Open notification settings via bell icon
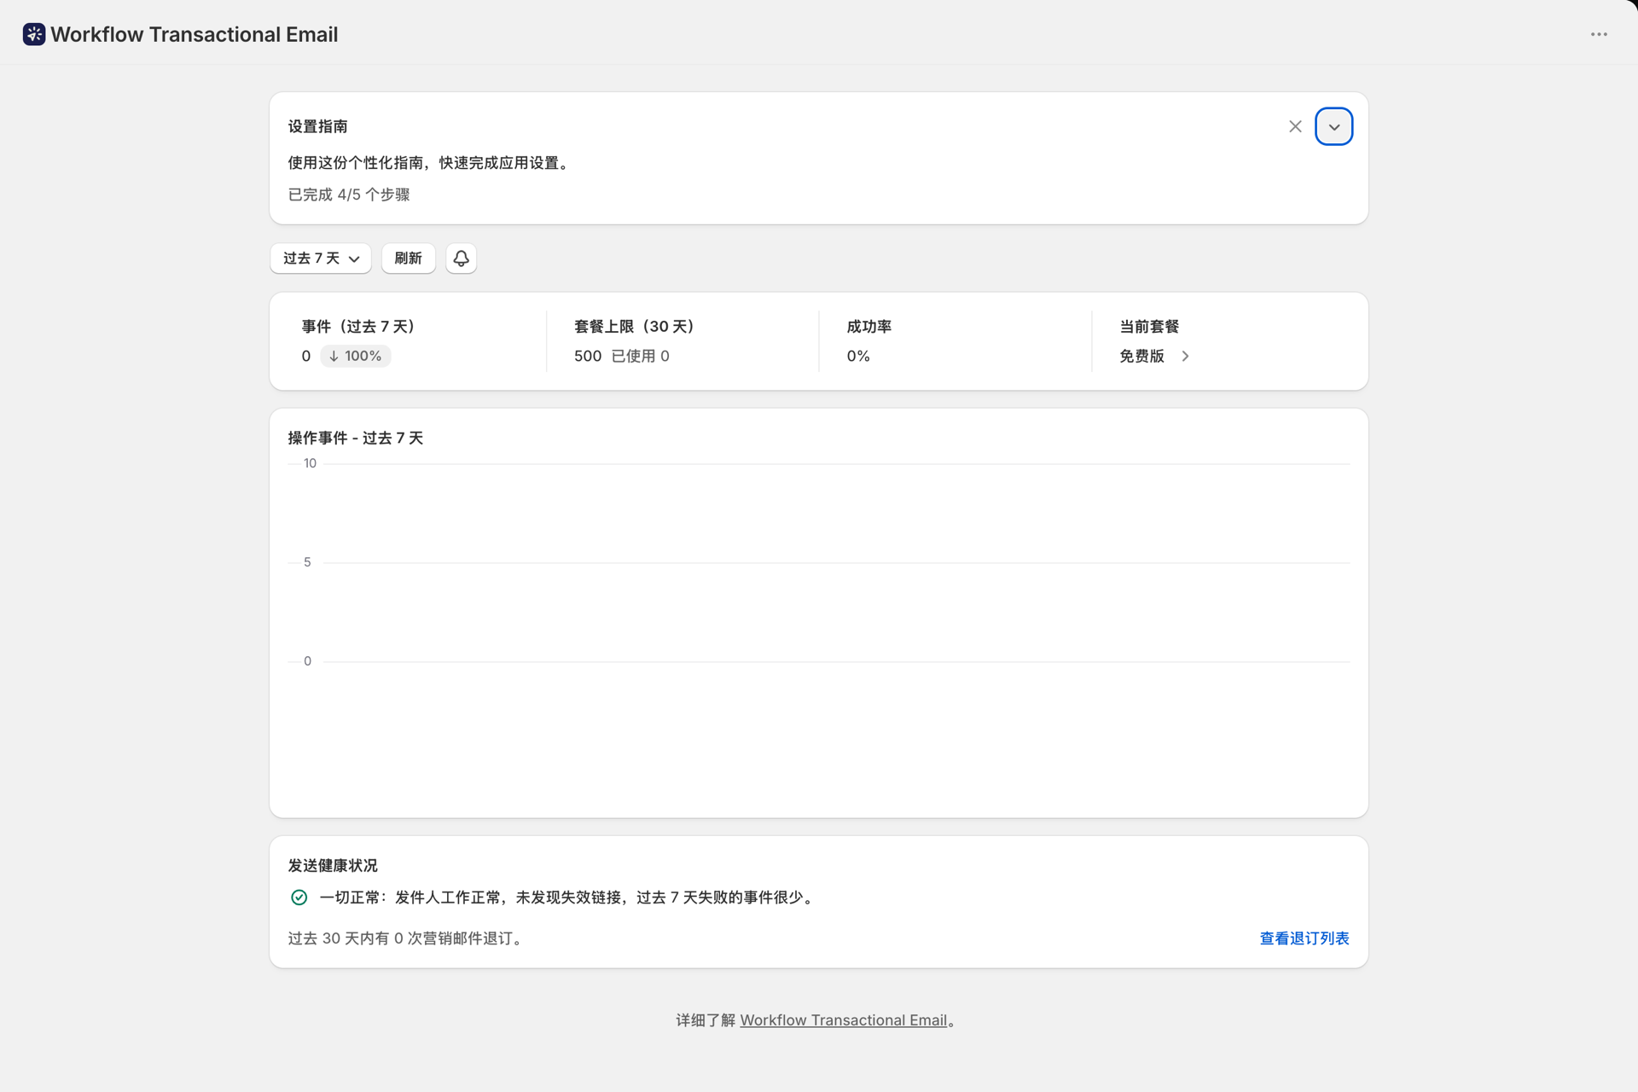Screen dimensions: 1638x1092 coord(461,258)
